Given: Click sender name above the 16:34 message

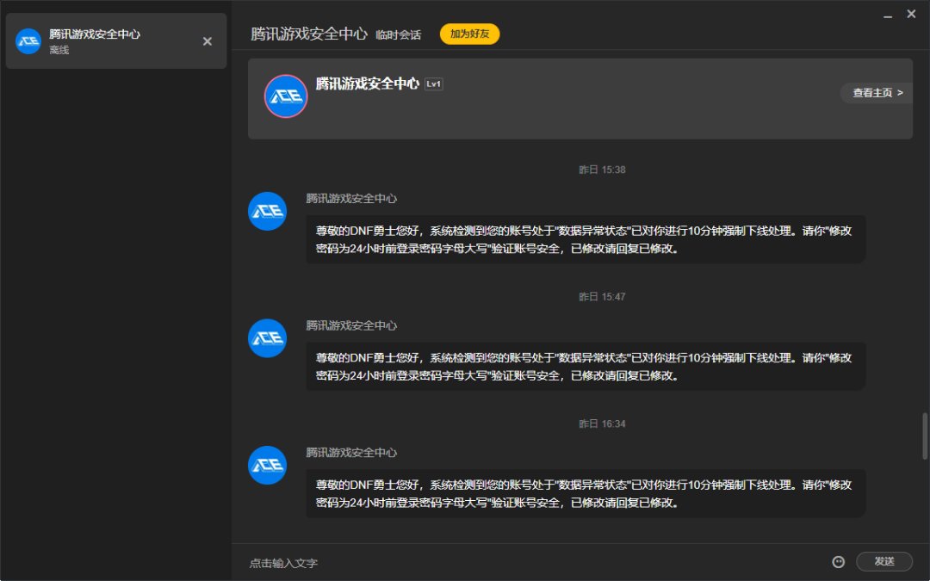Looking at the screenshot, I should click(351, 453).
